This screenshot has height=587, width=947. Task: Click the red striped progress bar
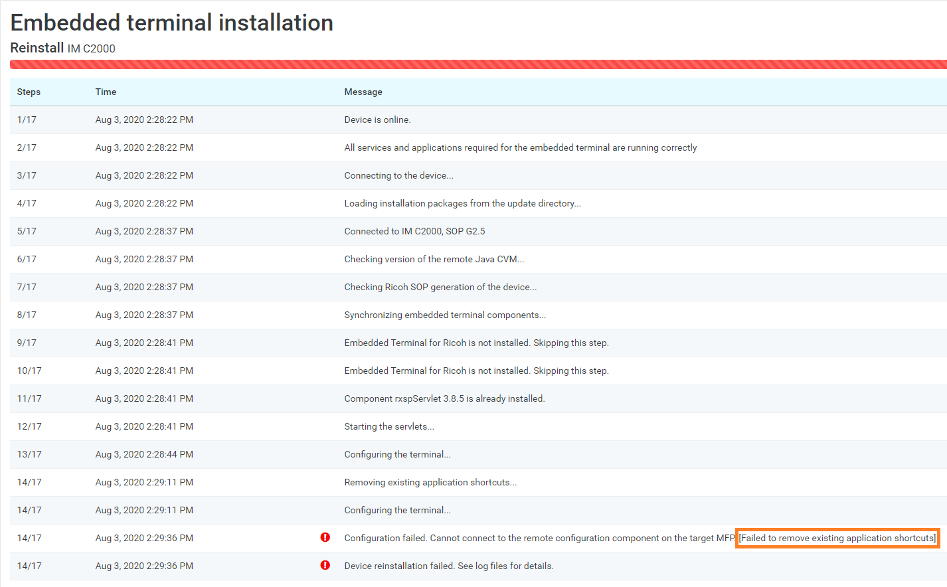pos(473,63)
